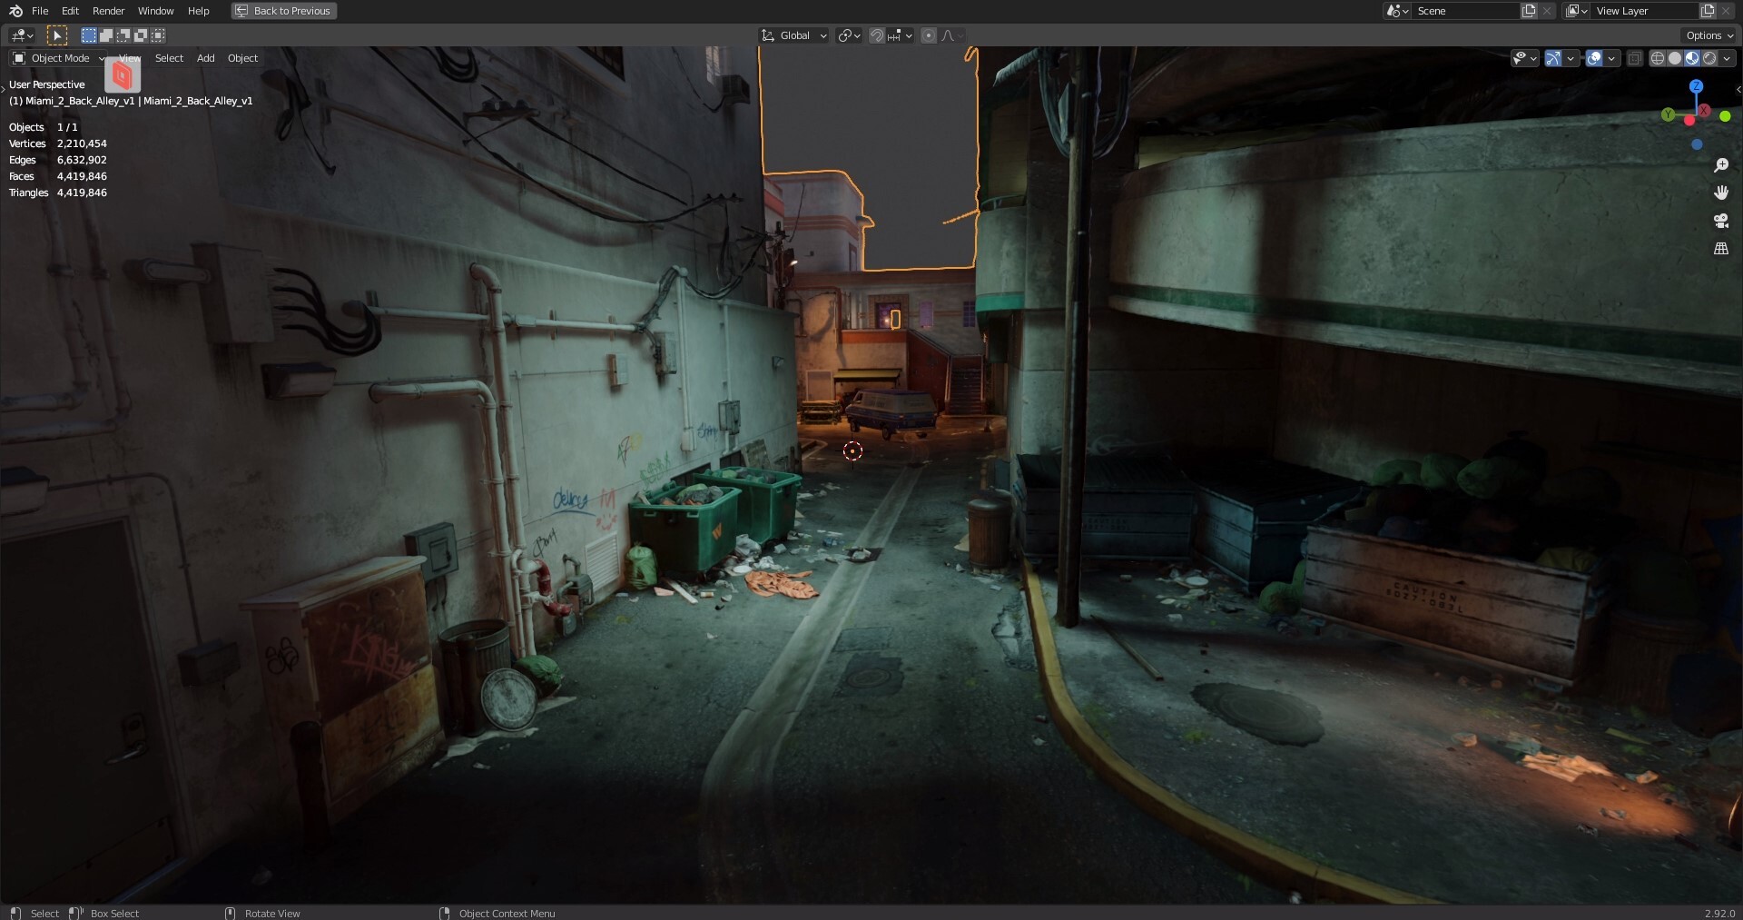Expand the Options dropdown in the header
The image size is (1743, 920).
1707,35
